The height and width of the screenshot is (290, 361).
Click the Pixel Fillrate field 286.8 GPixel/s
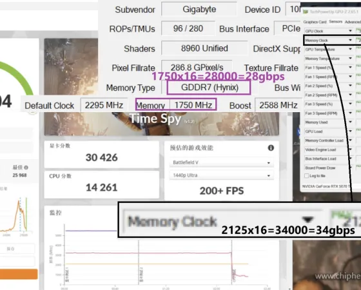pyautogui.click(x=197, y=67)
